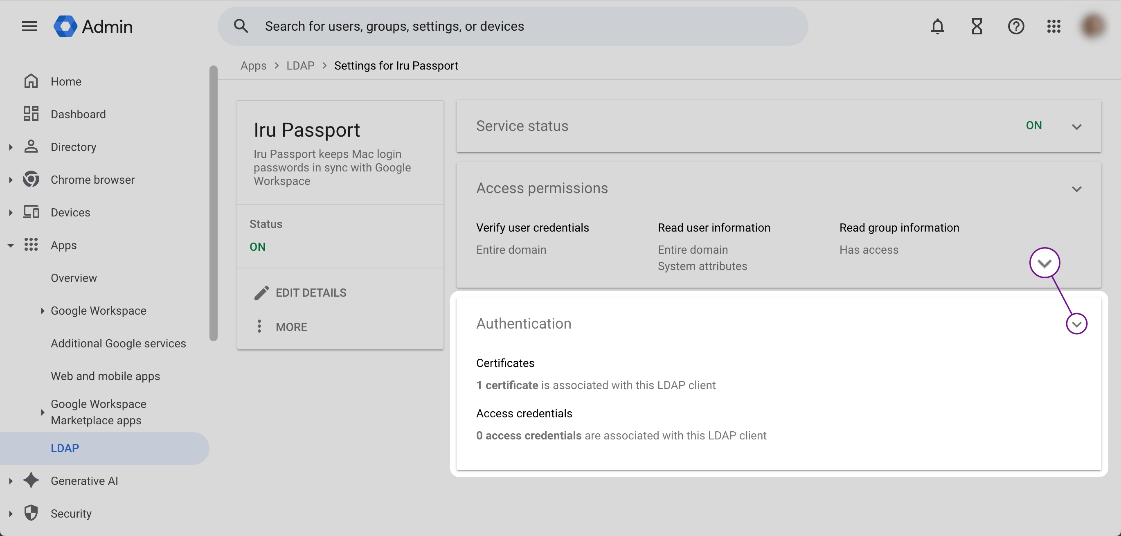The height and width of the screenshot is (536, 1121).
Task: Select LDAP in the sidebar
Action: click(104, 448)
